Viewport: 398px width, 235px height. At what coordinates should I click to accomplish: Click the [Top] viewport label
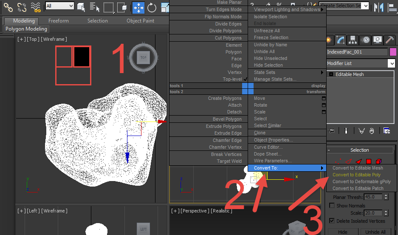pyautogui.click(x=33, y=39)
